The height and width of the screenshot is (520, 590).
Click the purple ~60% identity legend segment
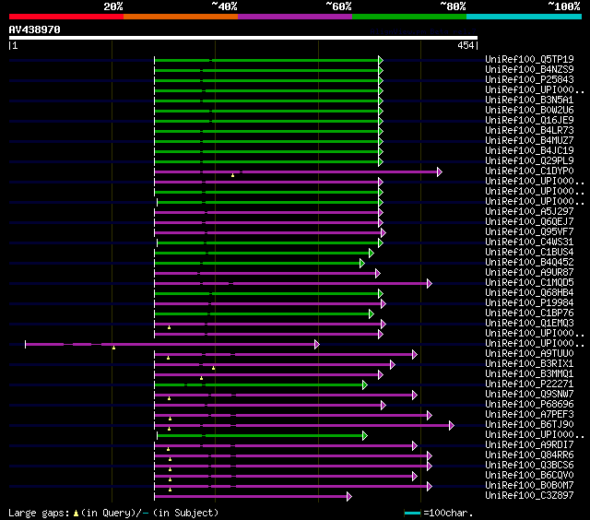295,17
